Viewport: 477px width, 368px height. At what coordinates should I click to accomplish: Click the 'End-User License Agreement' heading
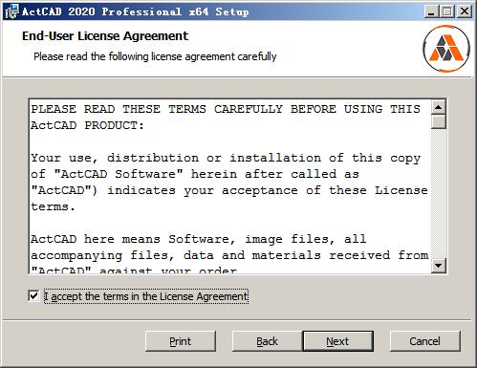(105, 36)
